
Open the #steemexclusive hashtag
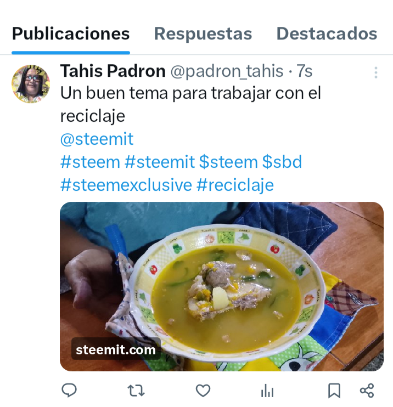126,185
